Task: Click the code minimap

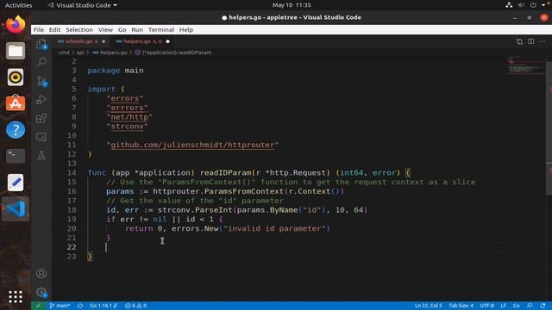Action: point(526,65)
